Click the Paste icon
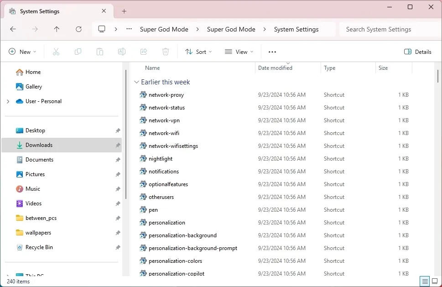The height and width of the screenshot is (287, 442). point(99,52)
